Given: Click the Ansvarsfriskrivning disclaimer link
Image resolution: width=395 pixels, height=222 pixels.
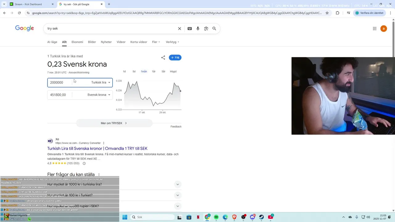Looking at the screenshot, I should click(x=79, y=72).
